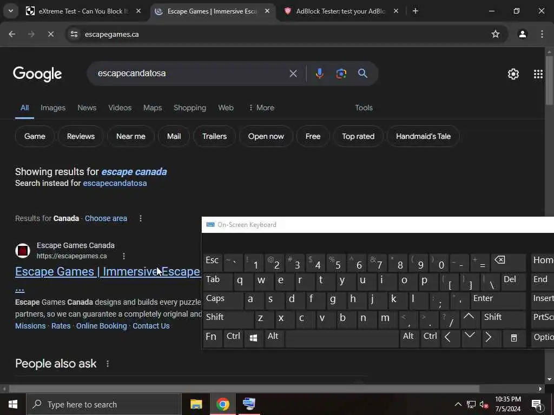Open the Missions sitelink
Screen dimensions: 554x415
(30, 326)
